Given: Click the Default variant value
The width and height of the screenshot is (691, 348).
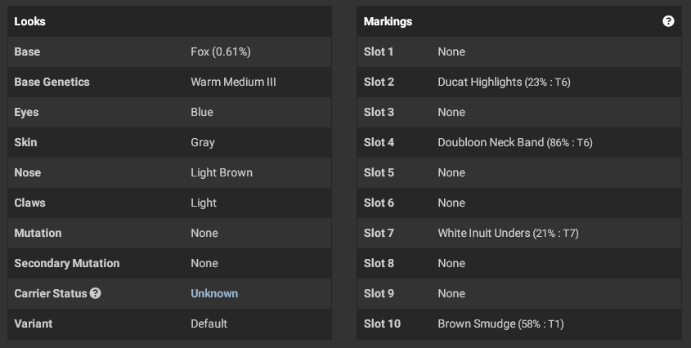Looking at the screenshot, I should click(209, 323).
